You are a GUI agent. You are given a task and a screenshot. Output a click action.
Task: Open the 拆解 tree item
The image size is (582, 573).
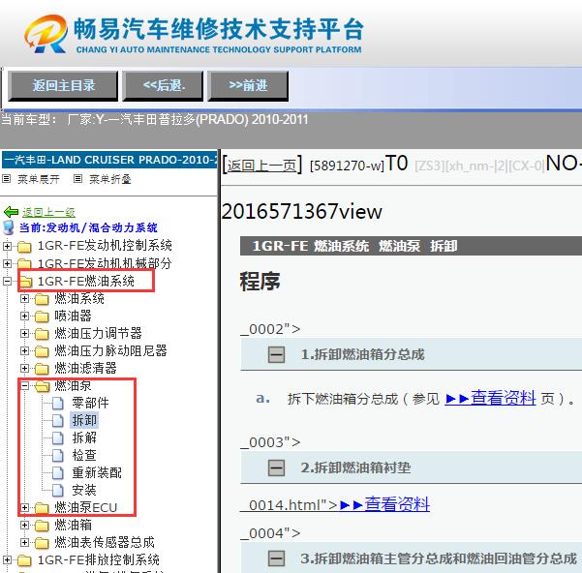pos(84,438)
